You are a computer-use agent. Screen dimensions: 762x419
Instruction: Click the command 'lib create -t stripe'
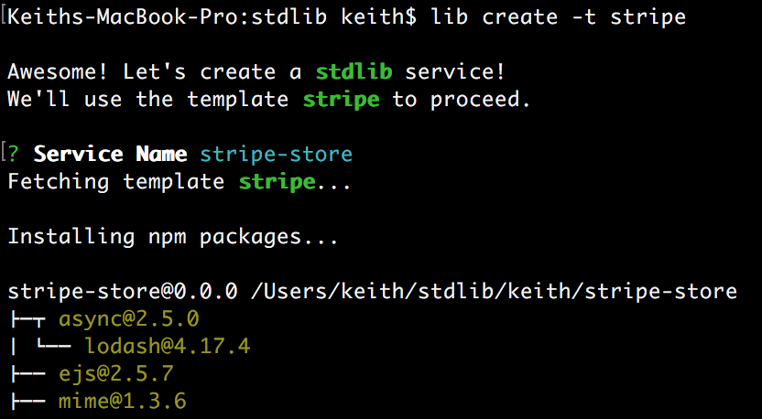click(x=559, y=17)
